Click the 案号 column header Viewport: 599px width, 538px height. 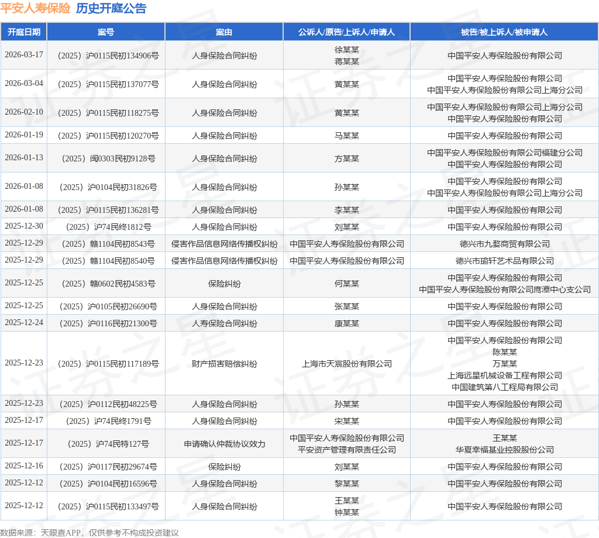click(x=106, y=32)
